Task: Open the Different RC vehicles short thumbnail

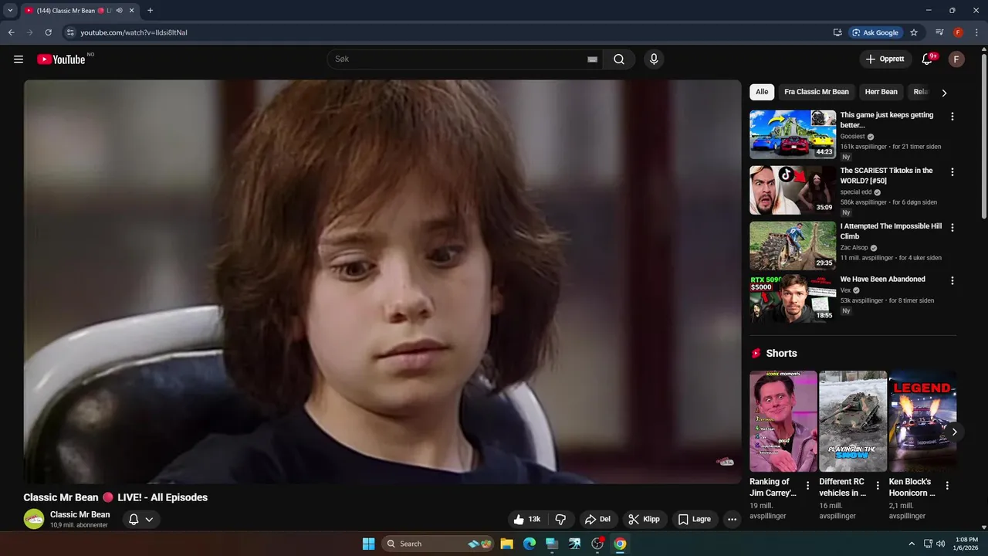Action: tap(853, 421)
